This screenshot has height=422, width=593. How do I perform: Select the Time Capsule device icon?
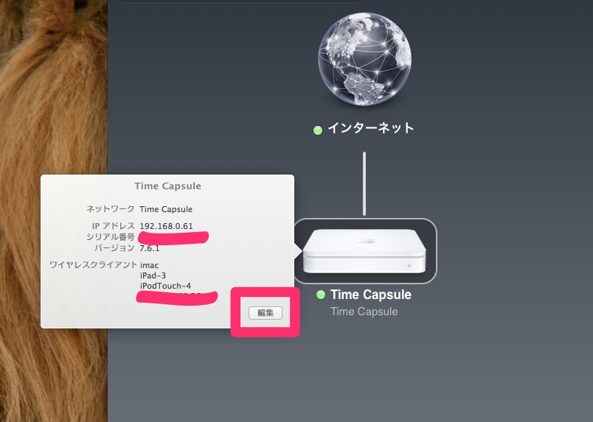tap(364, 251)
